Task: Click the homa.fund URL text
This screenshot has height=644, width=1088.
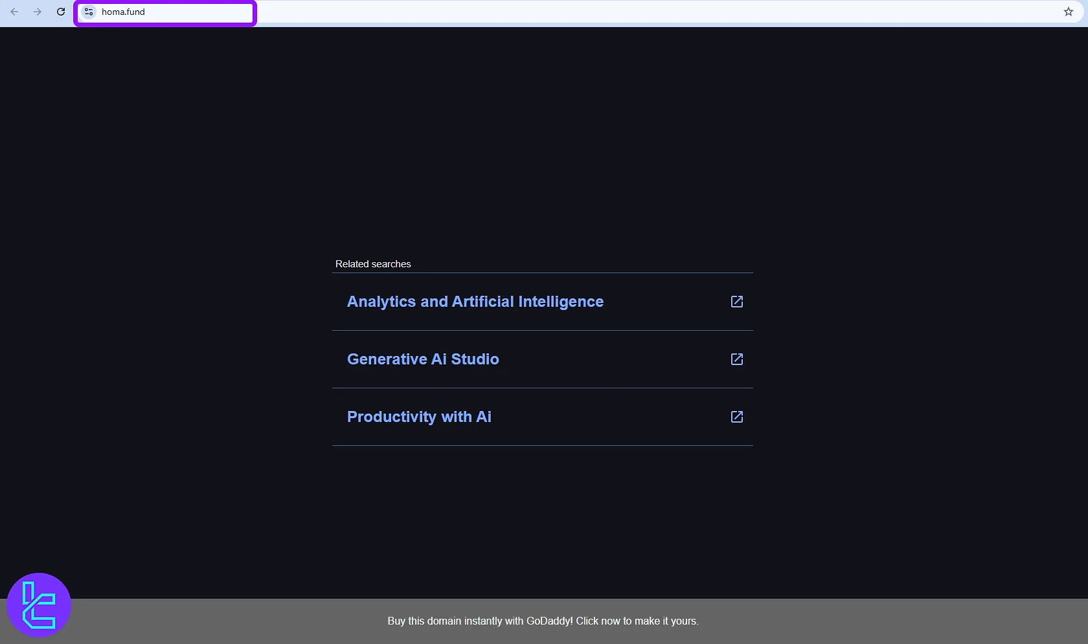Action: [x=123, y=12]
